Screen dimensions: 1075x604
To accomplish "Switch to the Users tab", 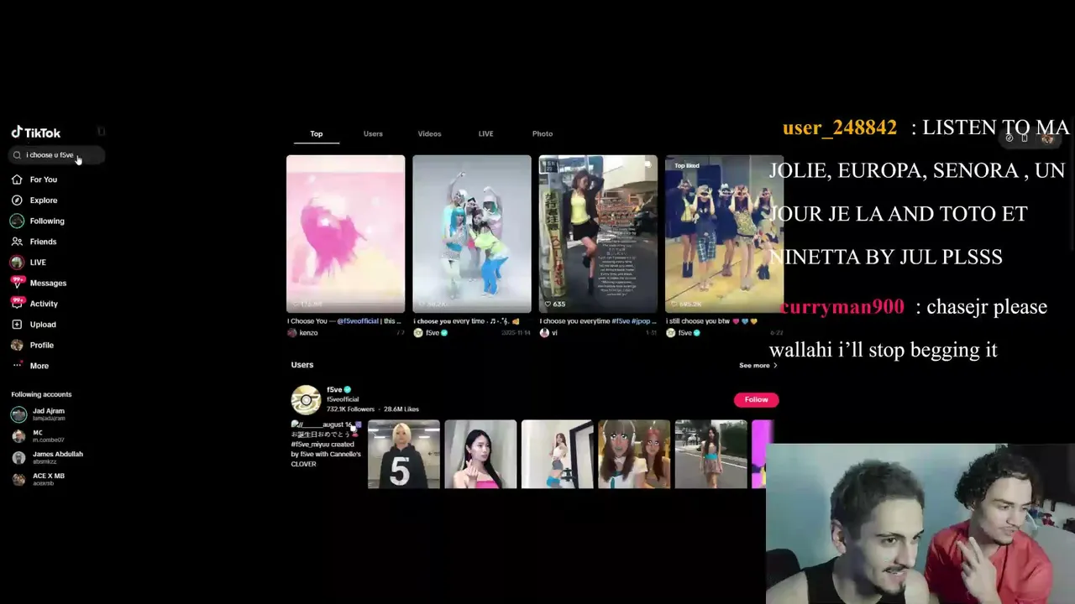I will [x=373, y=134].
